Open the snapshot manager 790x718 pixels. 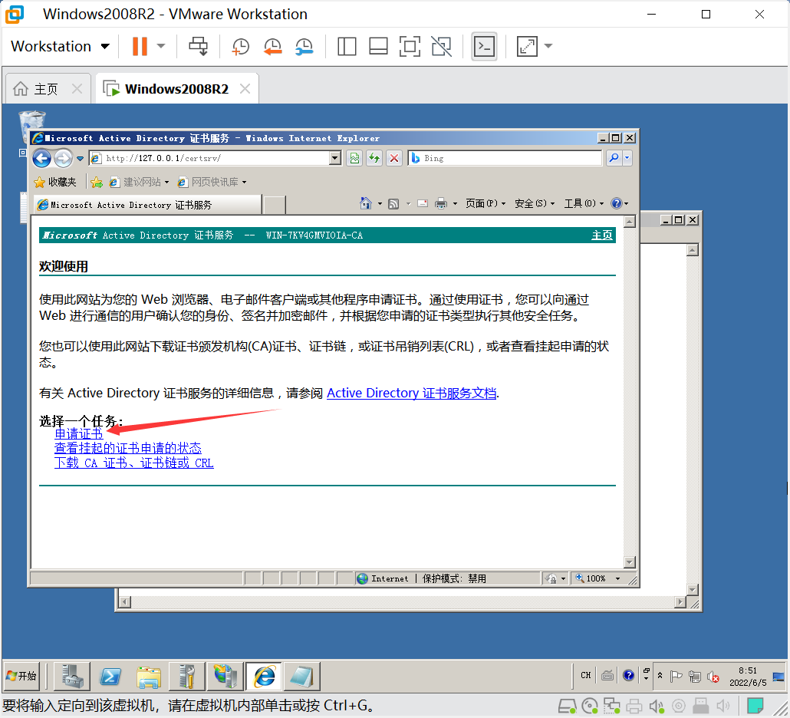pos(304,46)
